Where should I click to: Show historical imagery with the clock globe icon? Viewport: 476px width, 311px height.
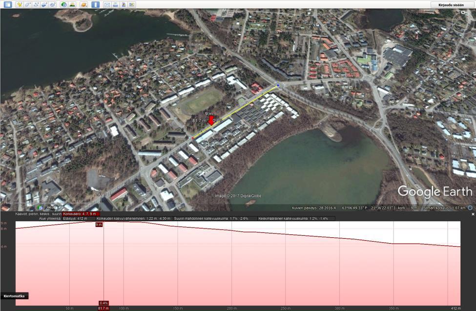64,4
